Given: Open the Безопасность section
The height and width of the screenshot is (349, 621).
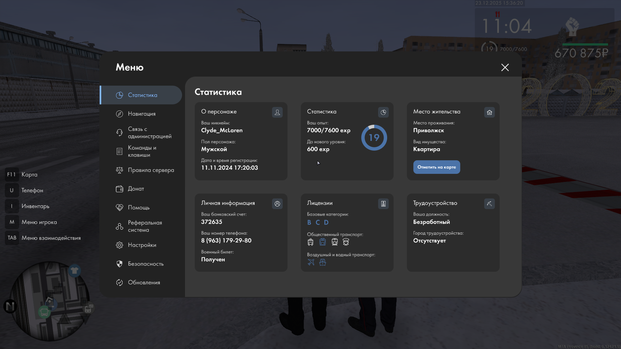Looking at the screenshot, I should pyautogui.click(x=146, y=264).
